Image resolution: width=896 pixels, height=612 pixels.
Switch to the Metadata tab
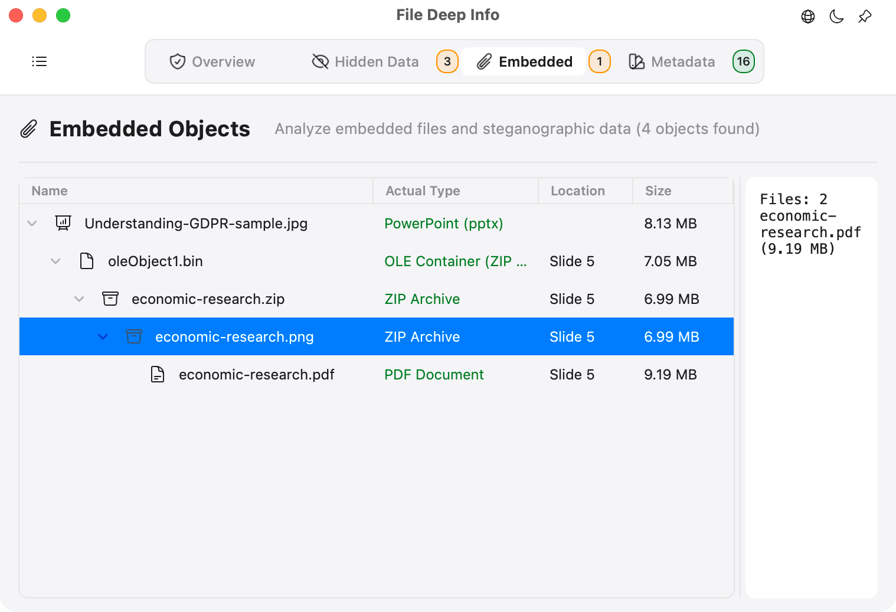[672, 61]
